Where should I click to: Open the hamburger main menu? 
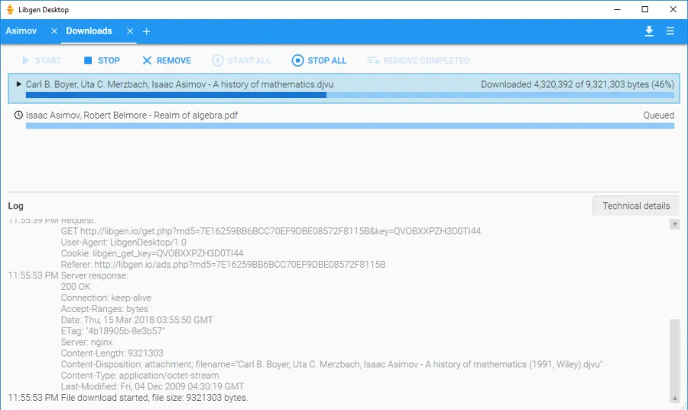pyautogui.click(x=670, y=31)
